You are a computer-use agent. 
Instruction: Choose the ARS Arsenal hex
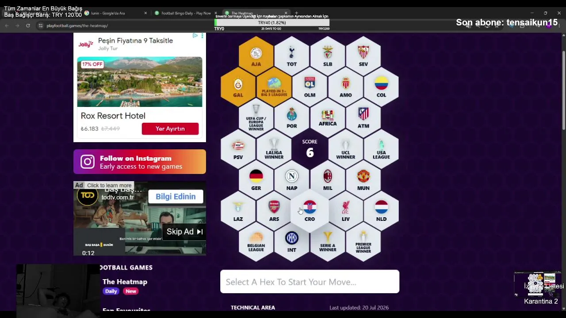[274, 211]
